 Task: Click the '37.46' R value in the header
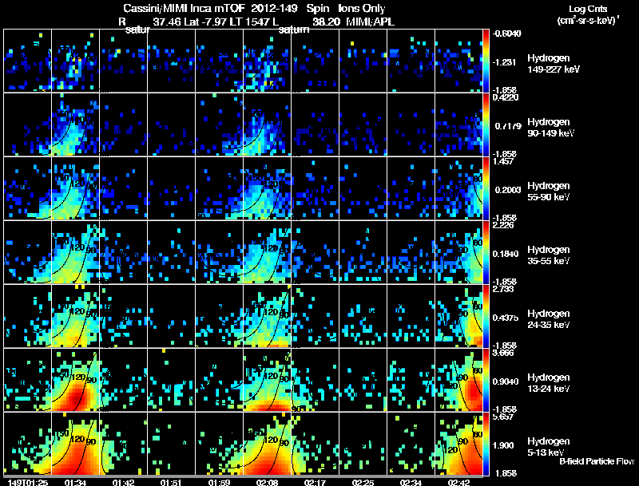[167, 22]
